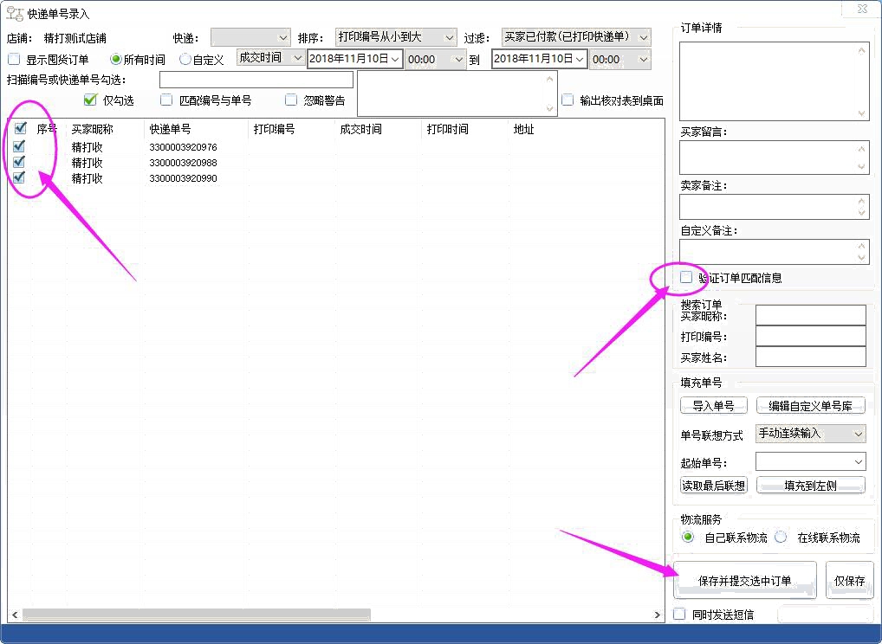Click the delivery note icon in the title bar

(10, 12)
